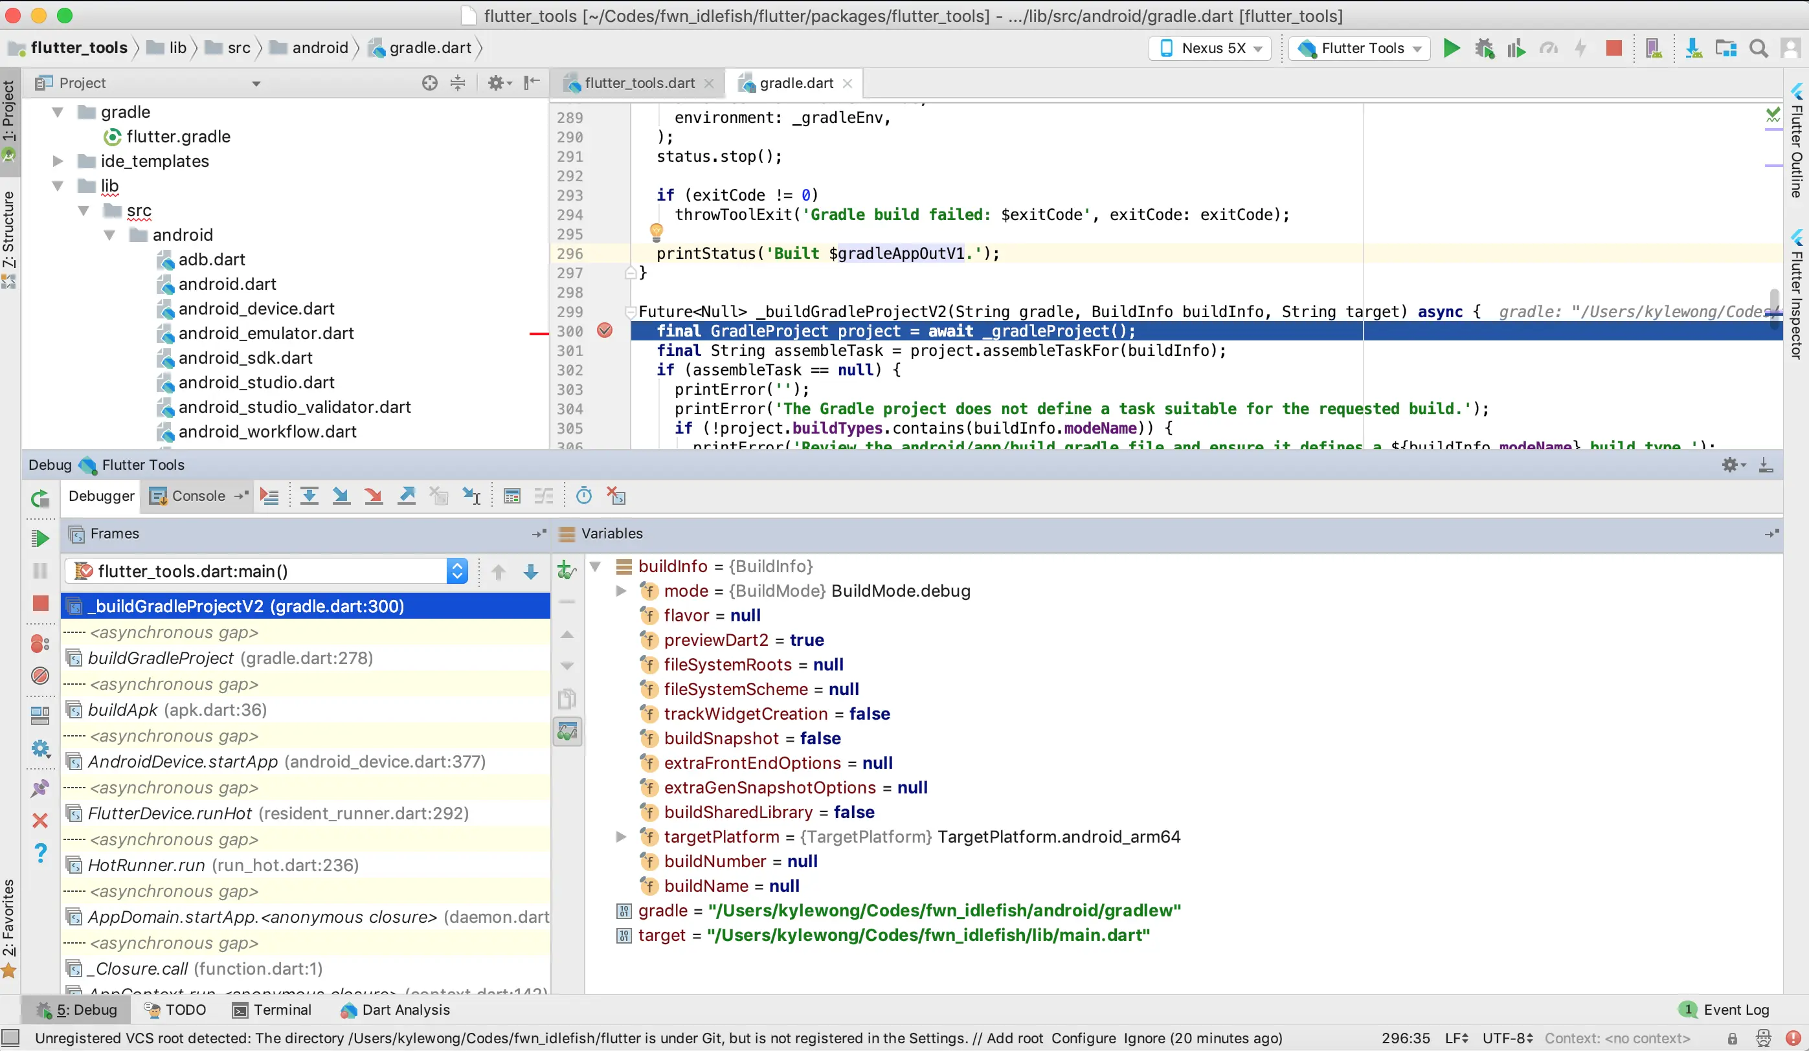
Task: Click the Add root link in the notification bar
Action: [x=1015, y=1038]
